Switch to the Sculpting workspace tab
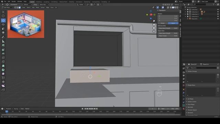Image resolution: width=220 pixels, height=124 pixels. [x=46, y=2]
